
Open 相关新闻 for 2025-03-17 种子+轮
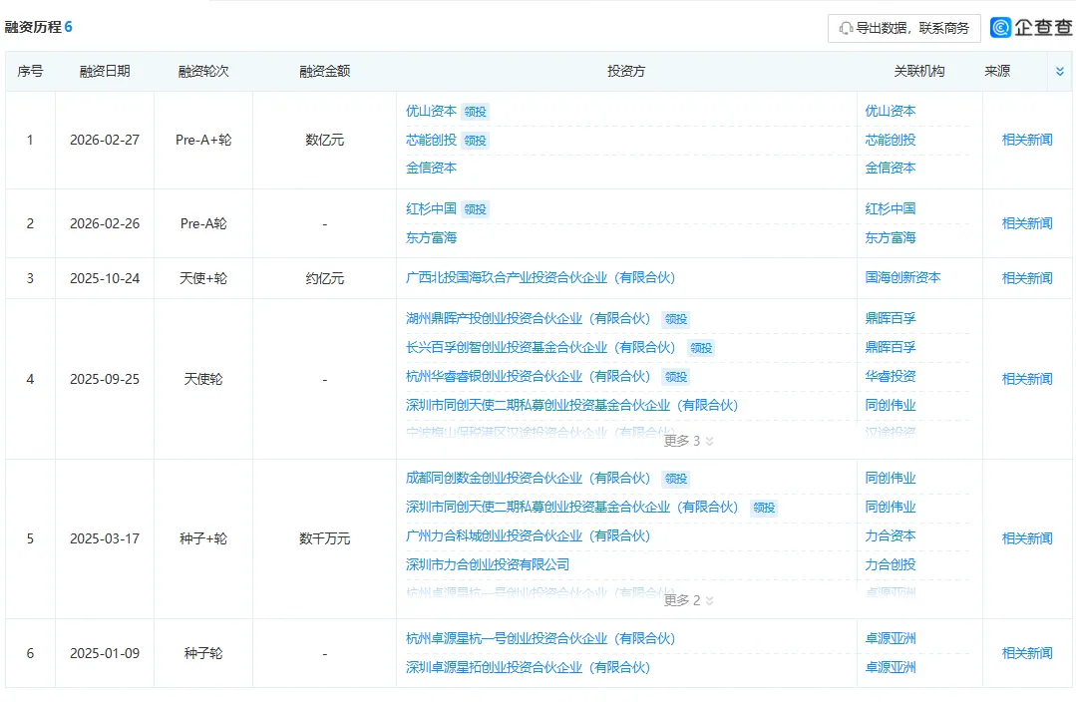point(1026,538)
